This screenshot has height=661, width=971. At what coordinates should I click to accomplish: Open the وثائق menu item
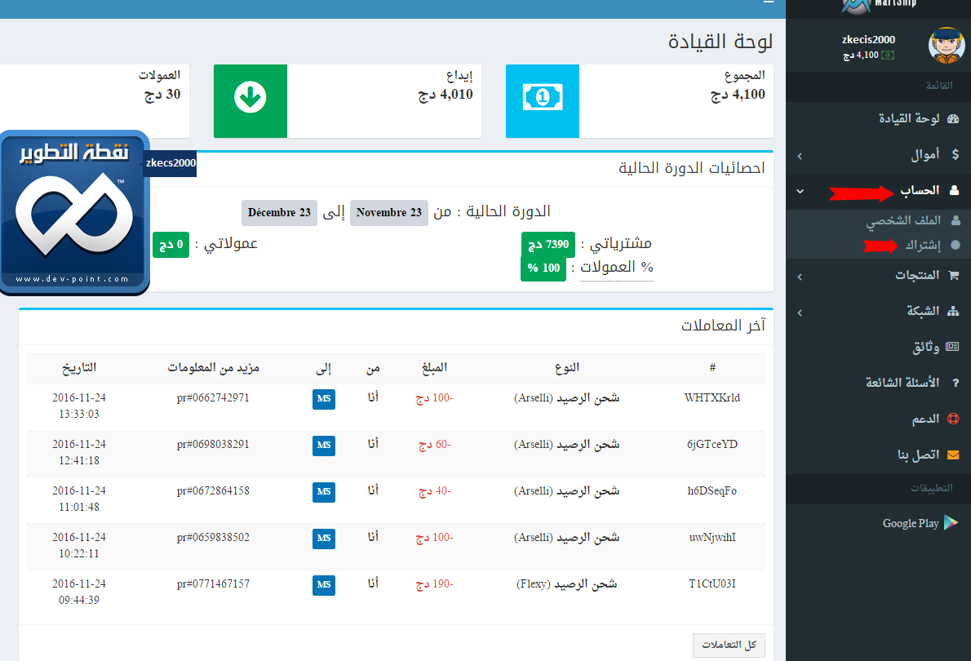(879, 347)
